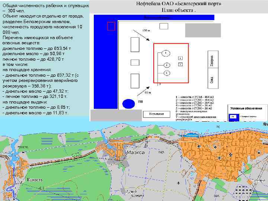Click '- дизельное топливо – до 637,32 т (с'
This screenshot has height=201, width=268.
(x=41, y=75)
